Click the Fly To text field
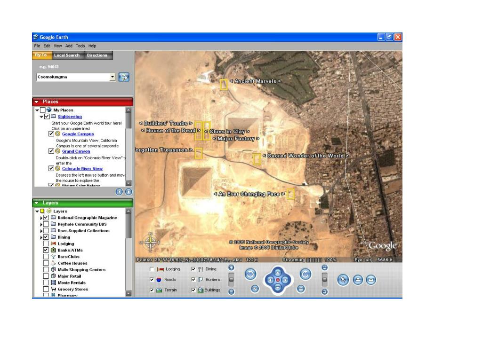482x361 pixels. (x=73, y=77)
